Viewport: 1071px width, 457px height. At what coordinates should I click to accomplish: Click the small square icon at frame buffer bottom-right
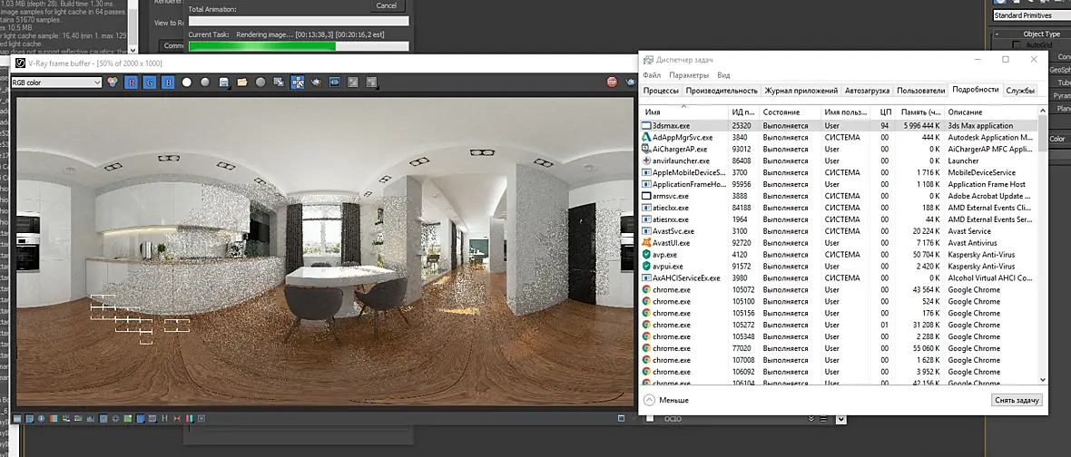coord(621,418)
